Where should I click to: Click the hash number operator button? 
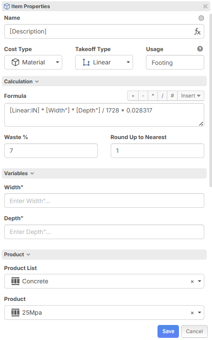point(173,96)
